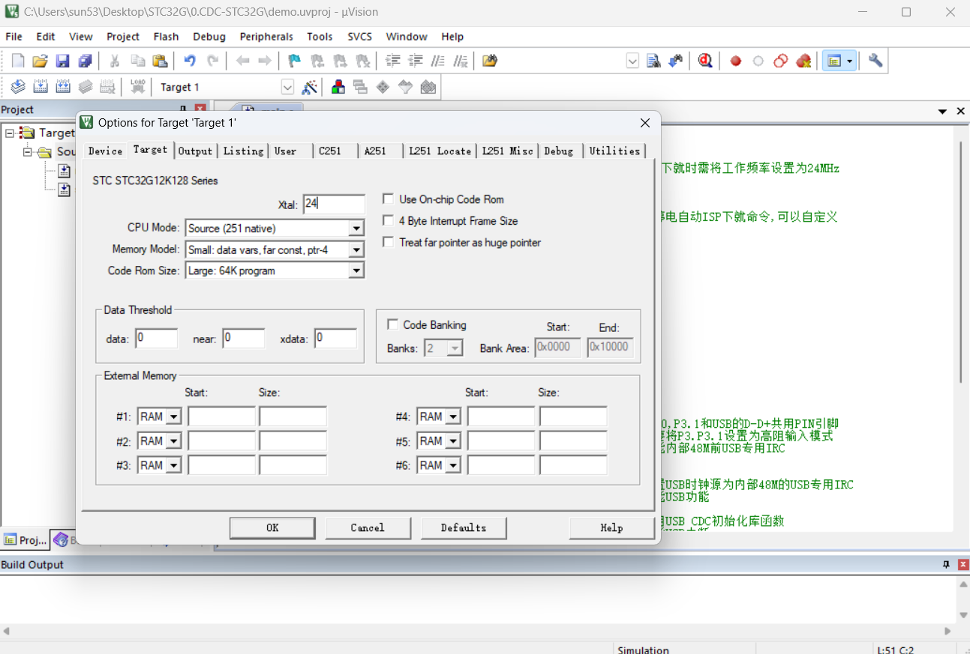Enable Use On-chip Code Rom checkbox
This screenshot has width=970, height=654.
point(388,199)
